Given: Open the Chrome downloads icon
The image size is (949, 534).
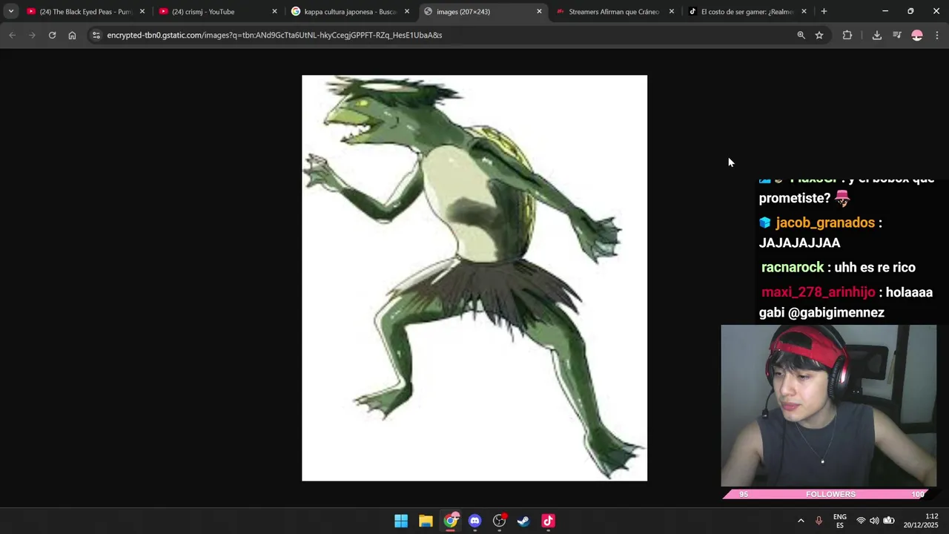Looking at the screenshot, I should tap(876, 35).
